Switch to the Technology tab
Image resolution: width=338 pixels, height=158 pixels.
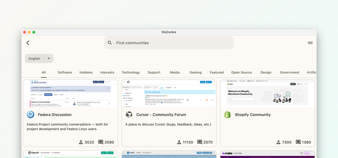(x=131, y=72)
